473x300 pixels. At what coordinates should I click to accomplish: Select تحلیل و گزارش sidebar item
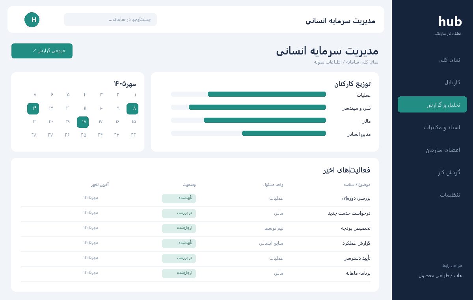432,105
